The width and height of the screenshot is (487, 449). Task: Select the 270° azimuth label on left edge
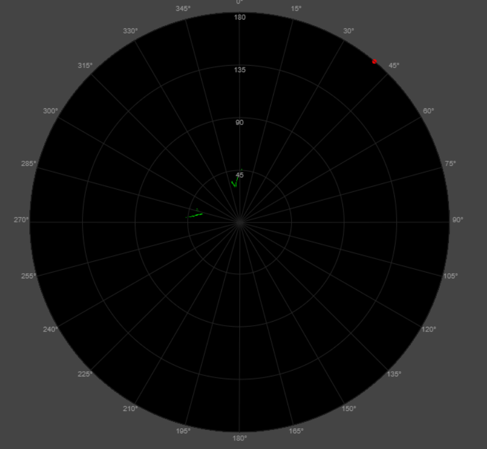pos(20,219)
